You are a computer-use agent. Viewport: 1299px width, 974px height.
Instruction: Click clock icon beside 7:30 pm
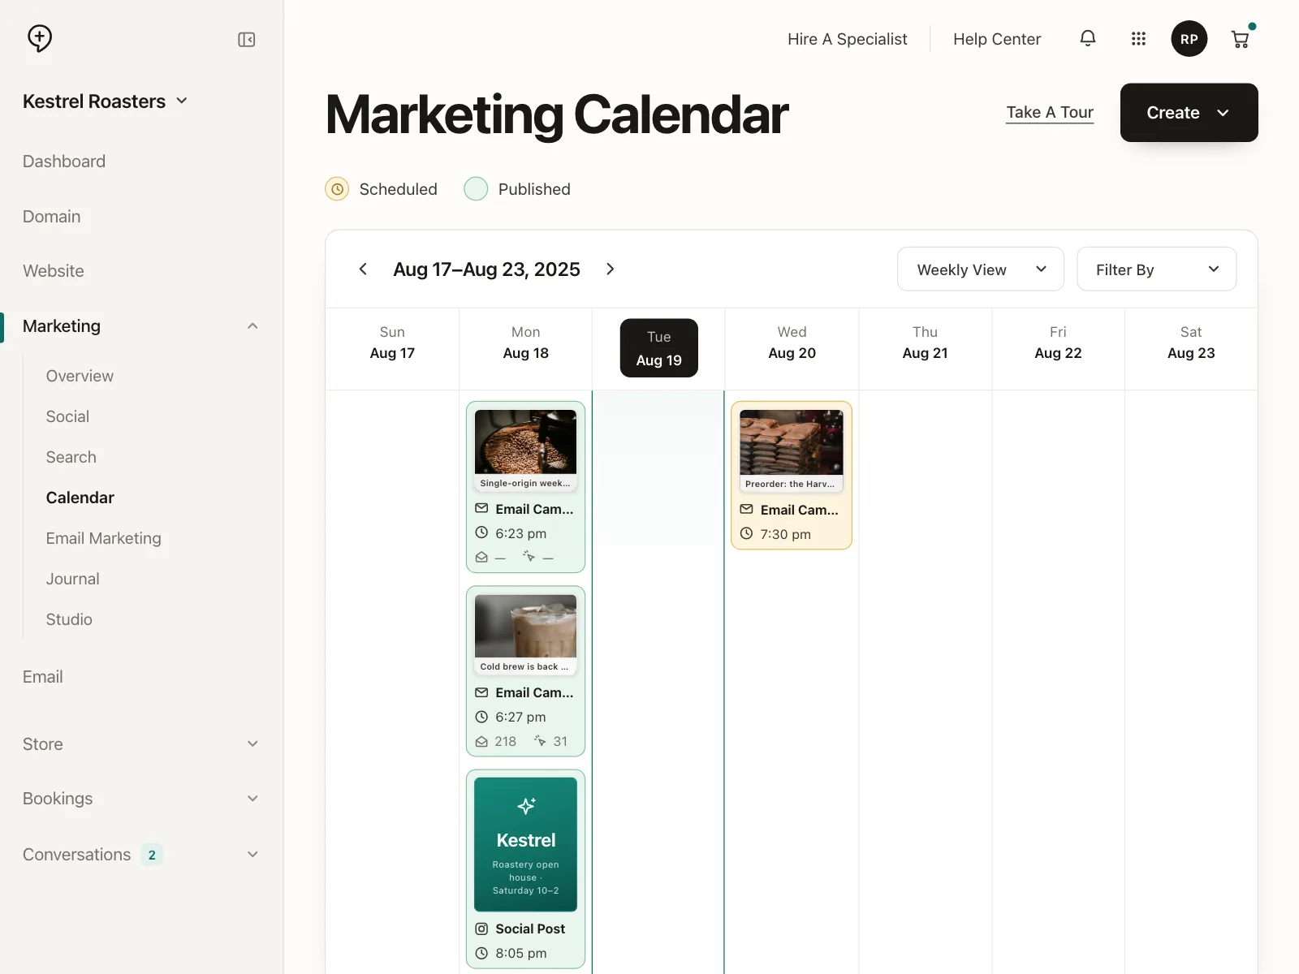coord(746,533)
